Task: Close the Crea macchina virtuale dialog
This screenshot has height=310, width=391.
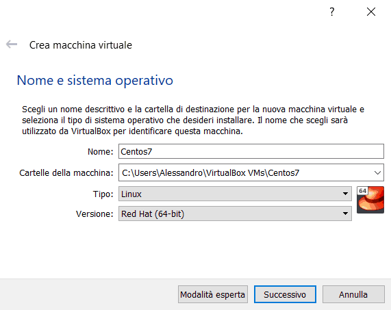Action: point(371,12)
